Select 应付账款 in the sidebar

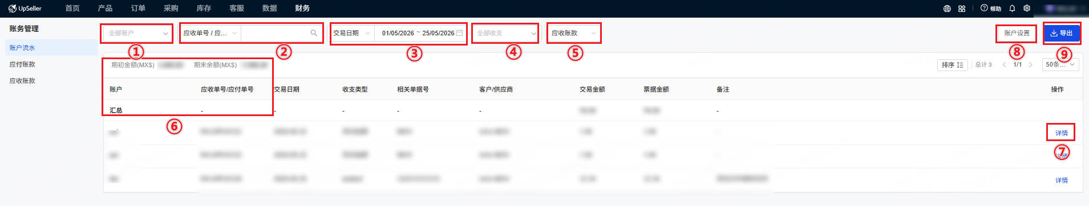pos(22,64)
